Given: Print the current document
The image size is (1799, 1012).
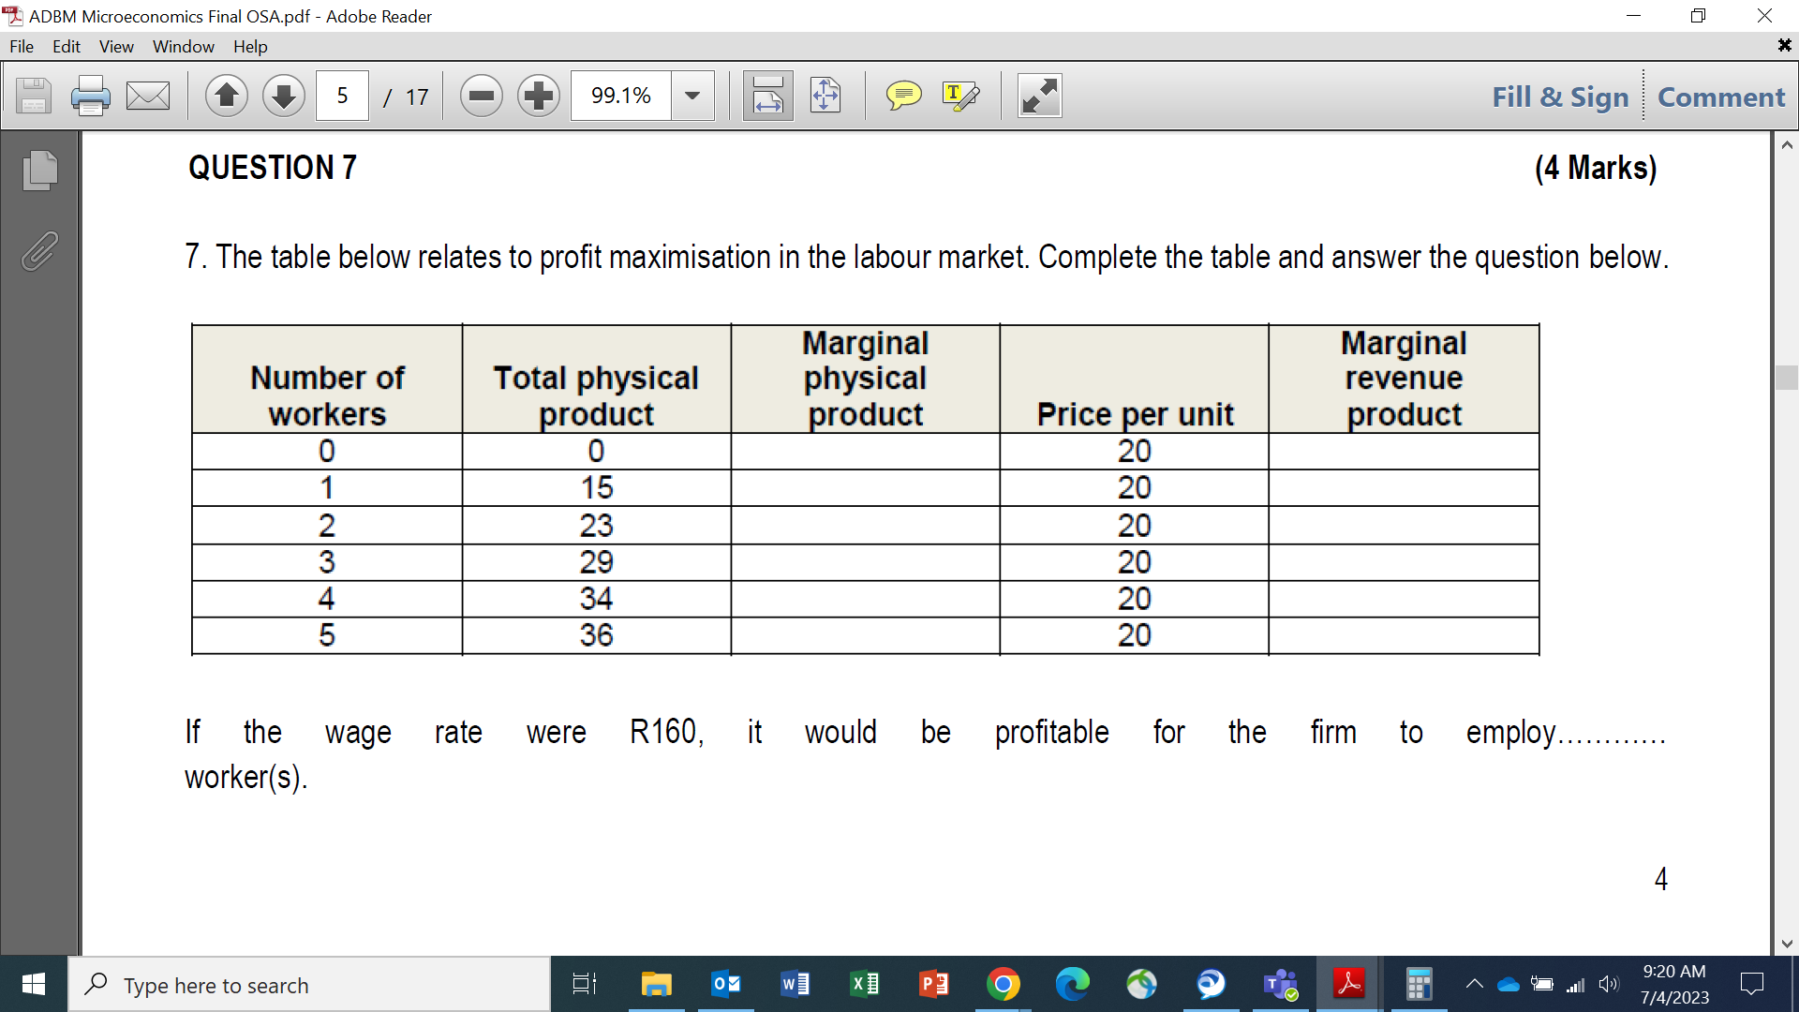Looking at the screenshot, I should (91, 95).
